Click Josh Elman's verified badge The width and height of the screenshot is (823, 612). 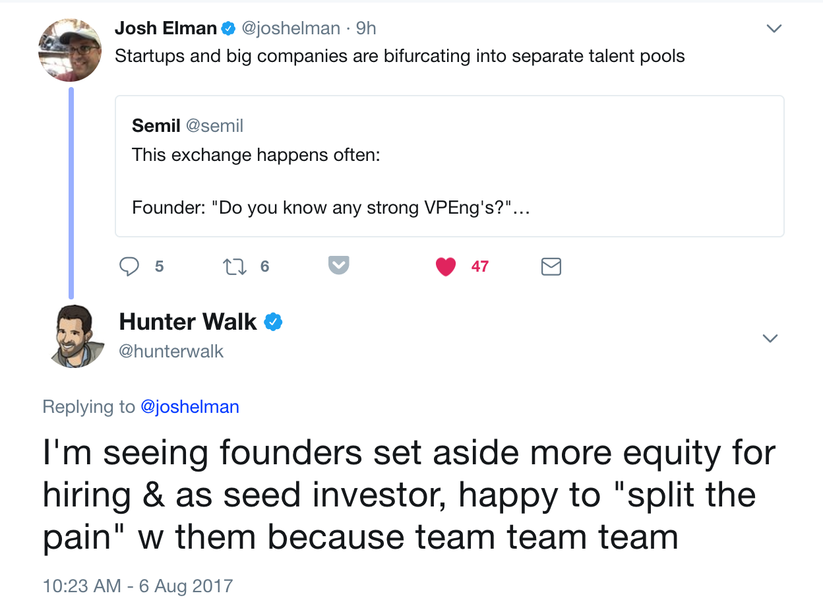coord(228,28)
